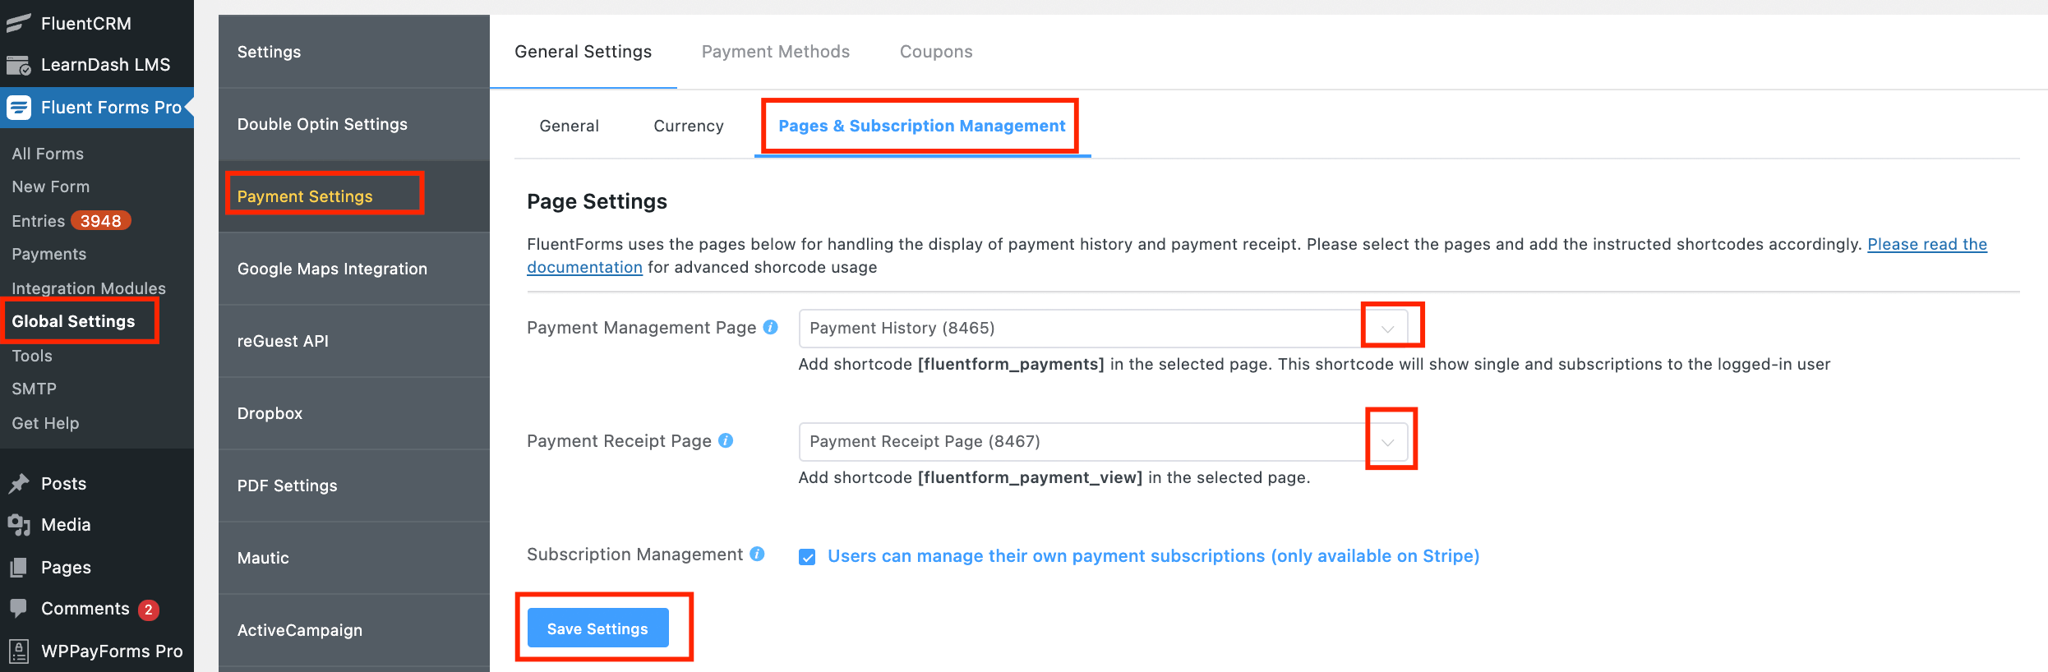The height and width of the screenshot is (672, 2048).
Task: Open the FluentCRM menu label
Action: [x=86, y=24]
